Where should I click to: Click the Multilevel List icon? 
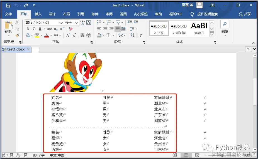[118, 22]
